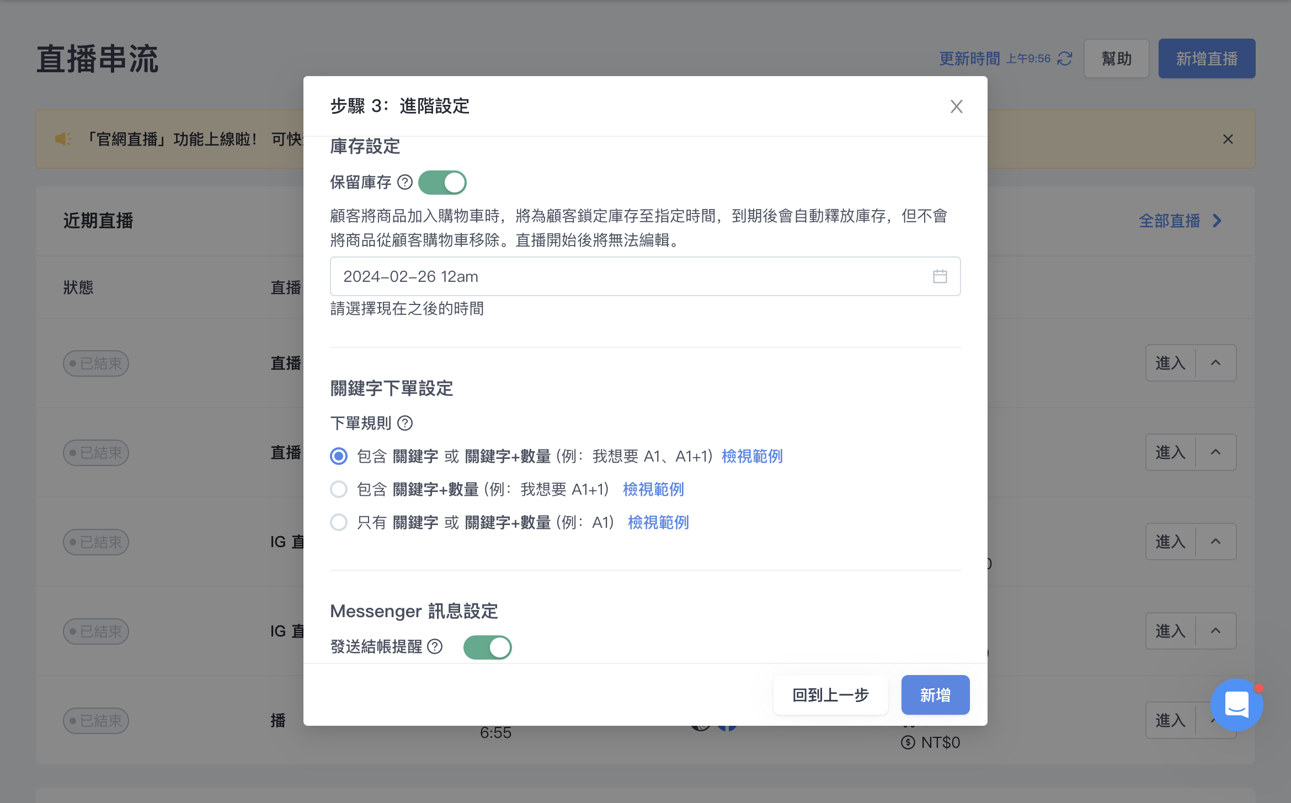Click the 新增 button in dialog
This screenshot has width=1291, height=803.
click(936, 695)
